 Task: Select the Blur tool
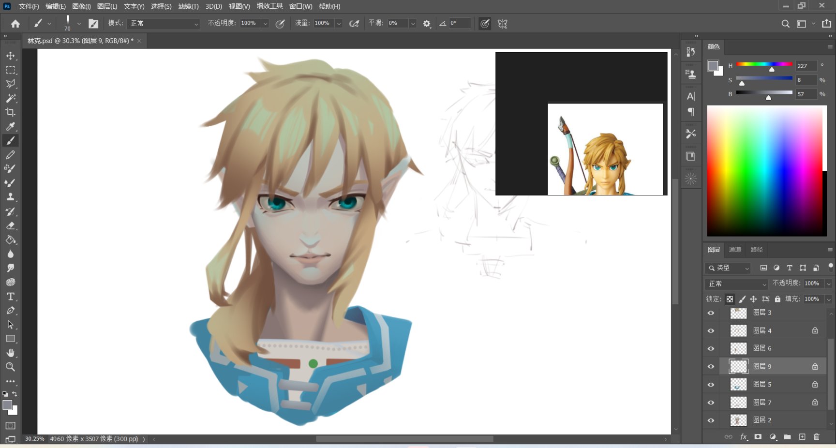tap(11, 254)
